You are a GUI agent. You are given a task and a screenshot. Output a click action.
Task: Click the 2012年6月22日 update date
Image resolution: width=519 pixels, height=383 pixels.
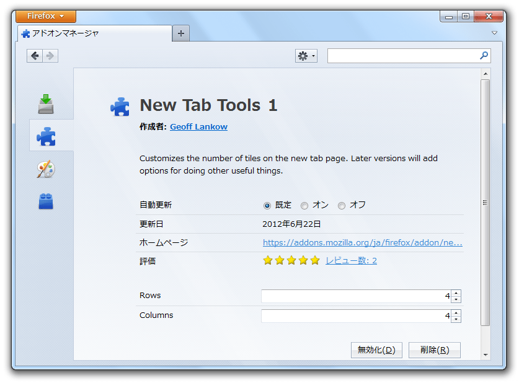(x=291, y=224)
